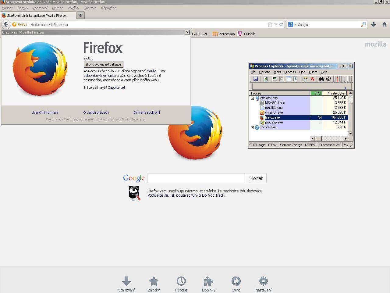The height and width of the screenshot is (293, 390).
Task: Expand the soffice.exe tree node
Action: click(x=252, y=127)
